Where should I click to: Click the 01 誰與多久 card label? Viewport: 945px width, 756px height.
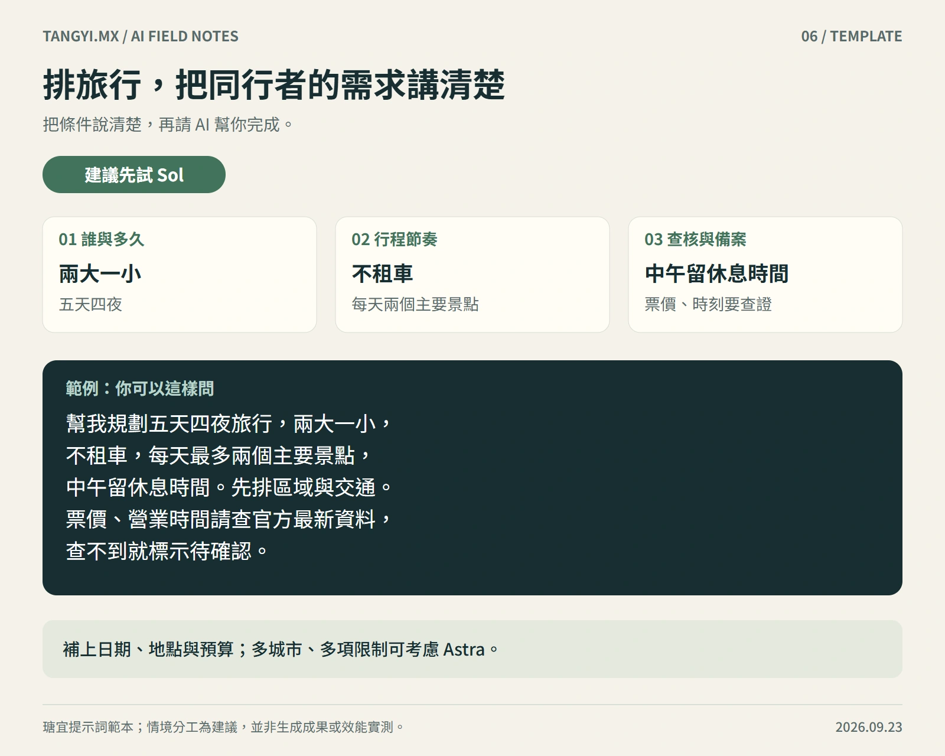102,239
